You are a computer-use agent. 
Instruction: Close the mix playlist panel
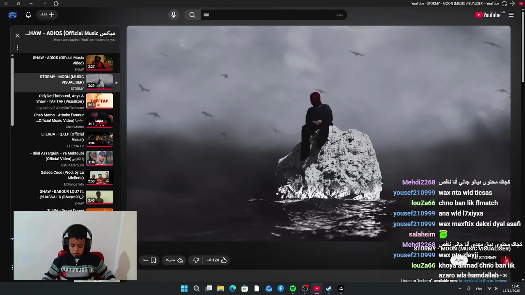(x=18, y=36)
